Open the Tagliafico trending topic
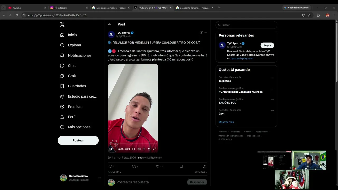Viewport: 338px width, 190px height. (x=225, y=81)
